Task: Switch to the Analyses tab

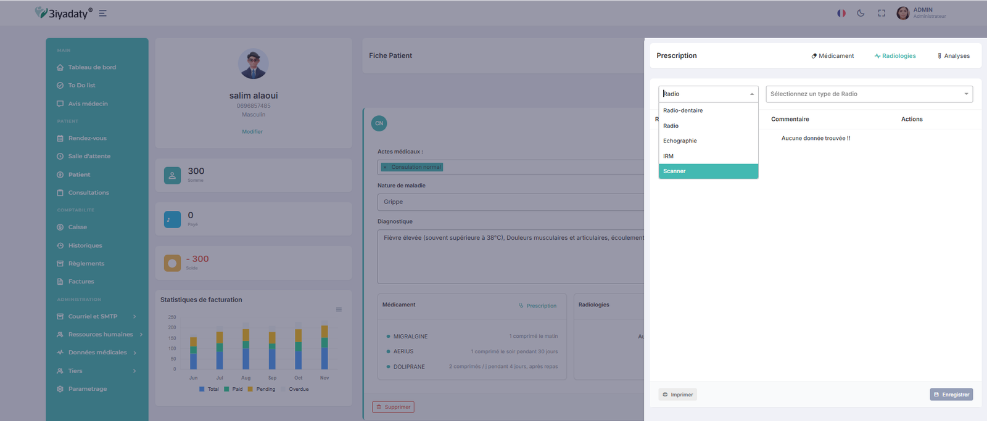Action: 953,56
